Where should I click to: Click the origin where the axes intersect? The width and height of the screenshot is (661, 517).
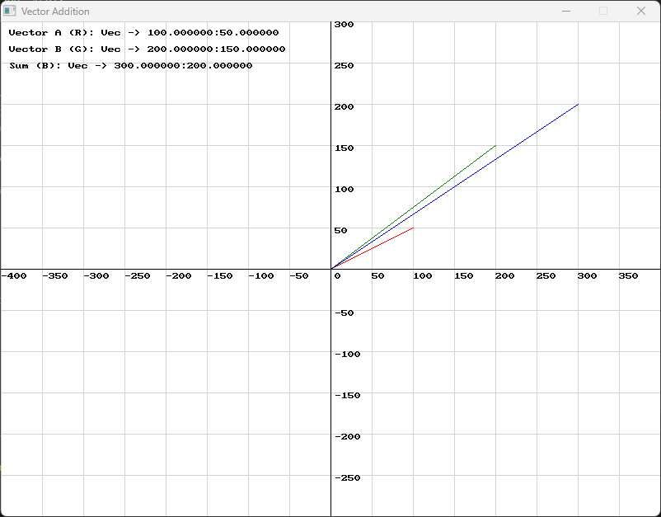(x=333, y=270)
